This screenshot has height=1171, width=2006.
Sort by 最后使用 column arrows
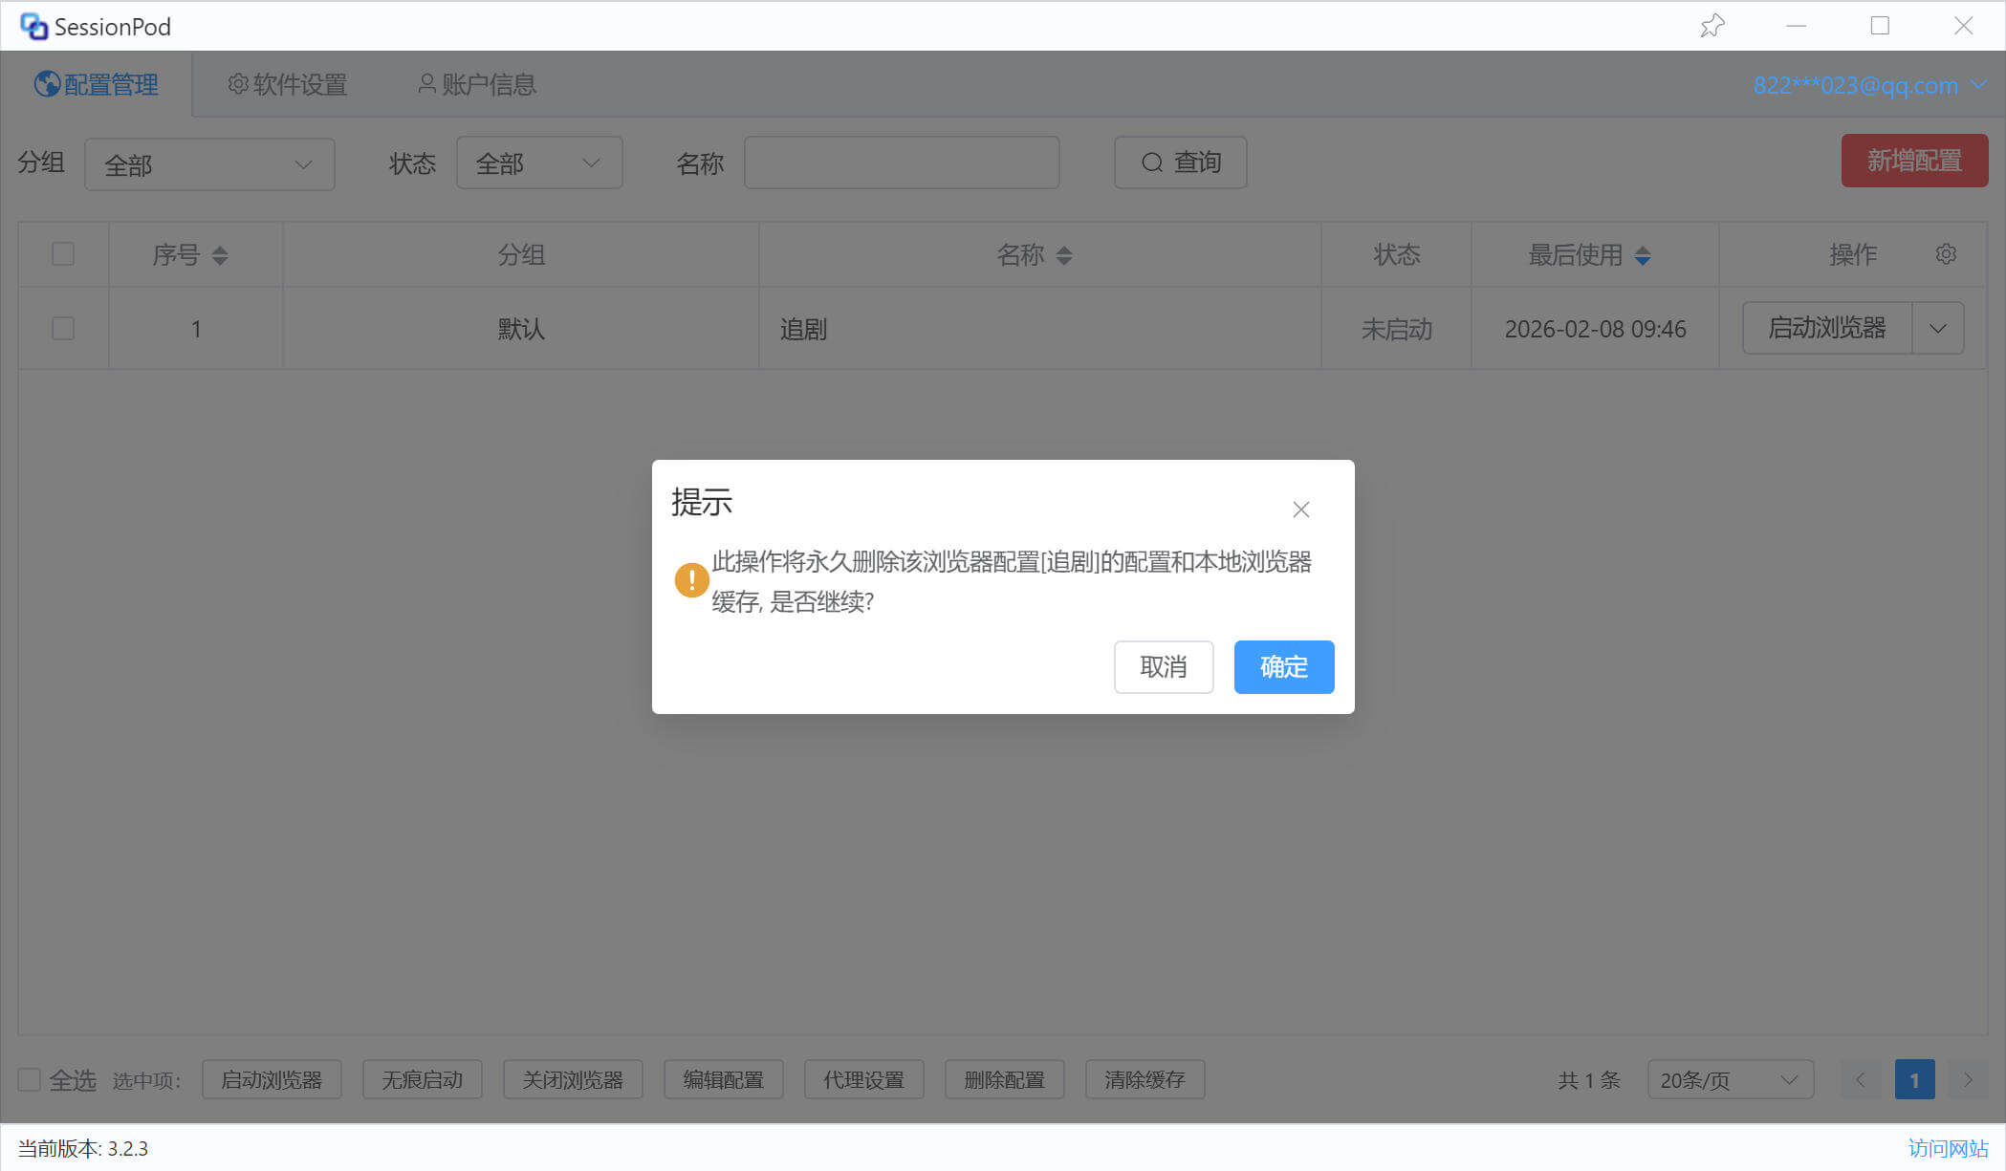pos(1642,255)
